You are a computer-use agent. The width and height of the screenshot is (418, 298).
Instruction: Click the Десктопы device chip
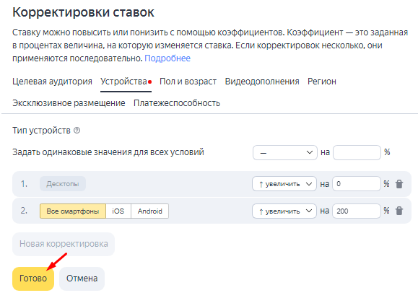pyautogui.click(x=63, y=184)
